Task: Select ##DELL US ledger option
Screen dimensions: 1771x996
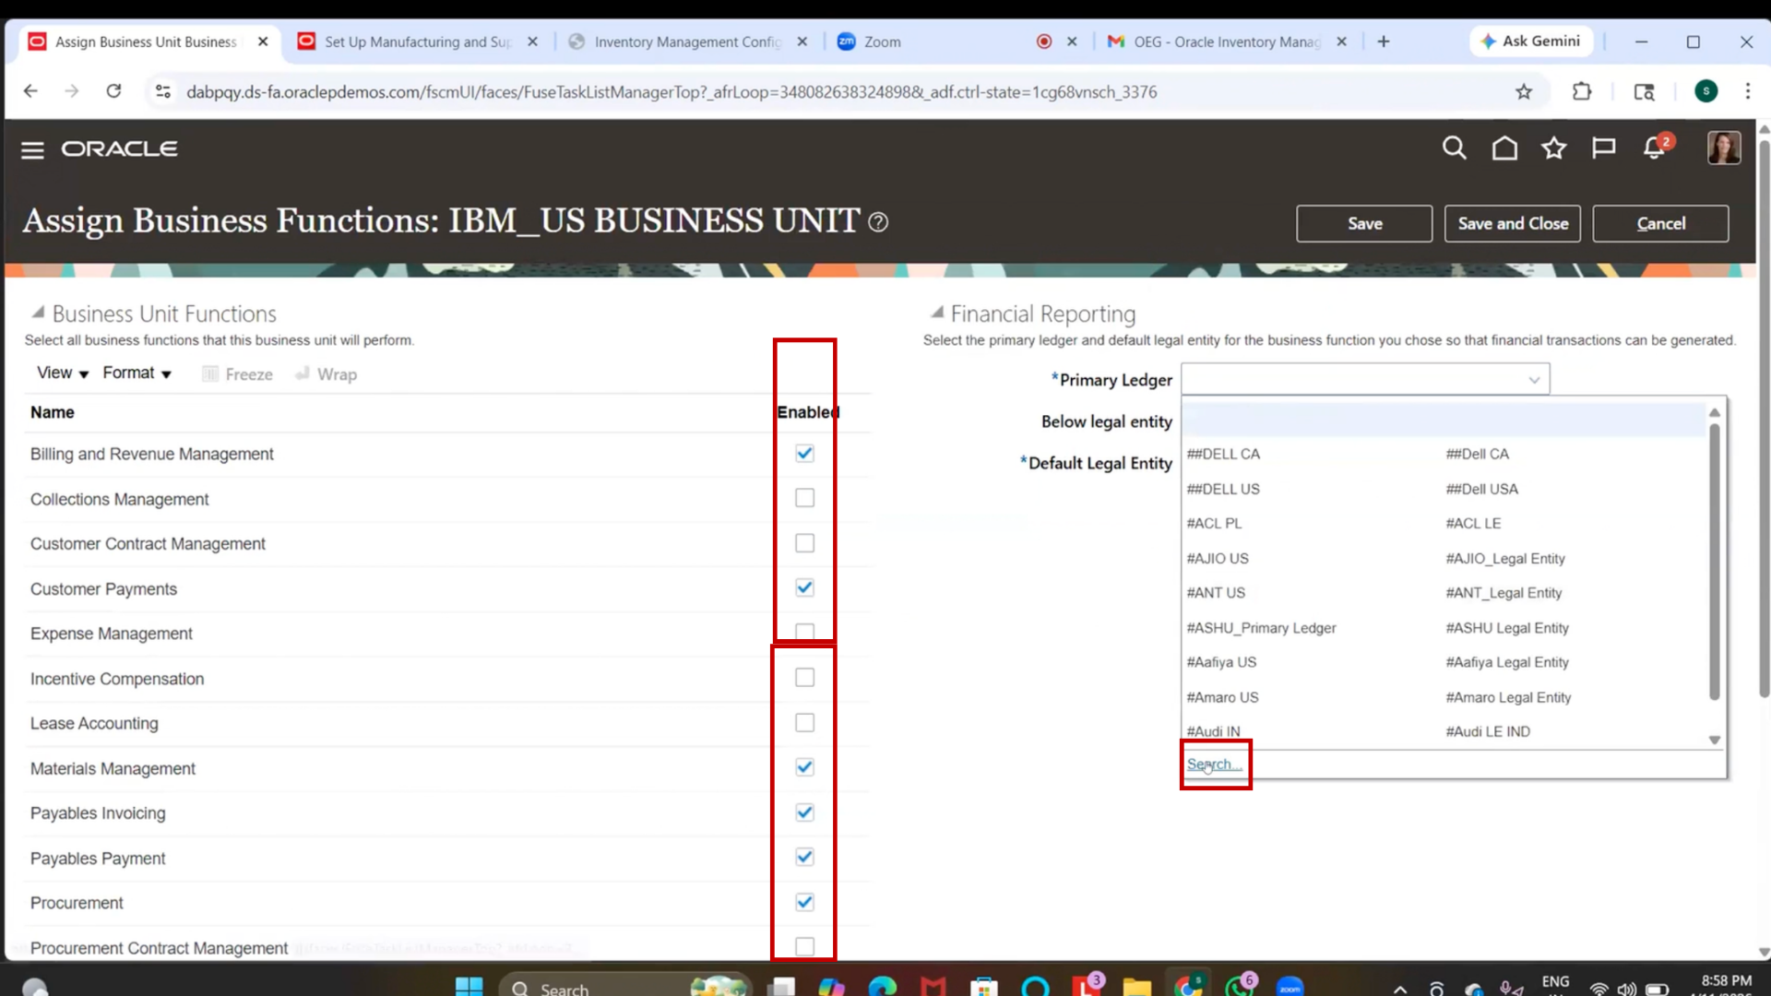Action: (1223, 489)
